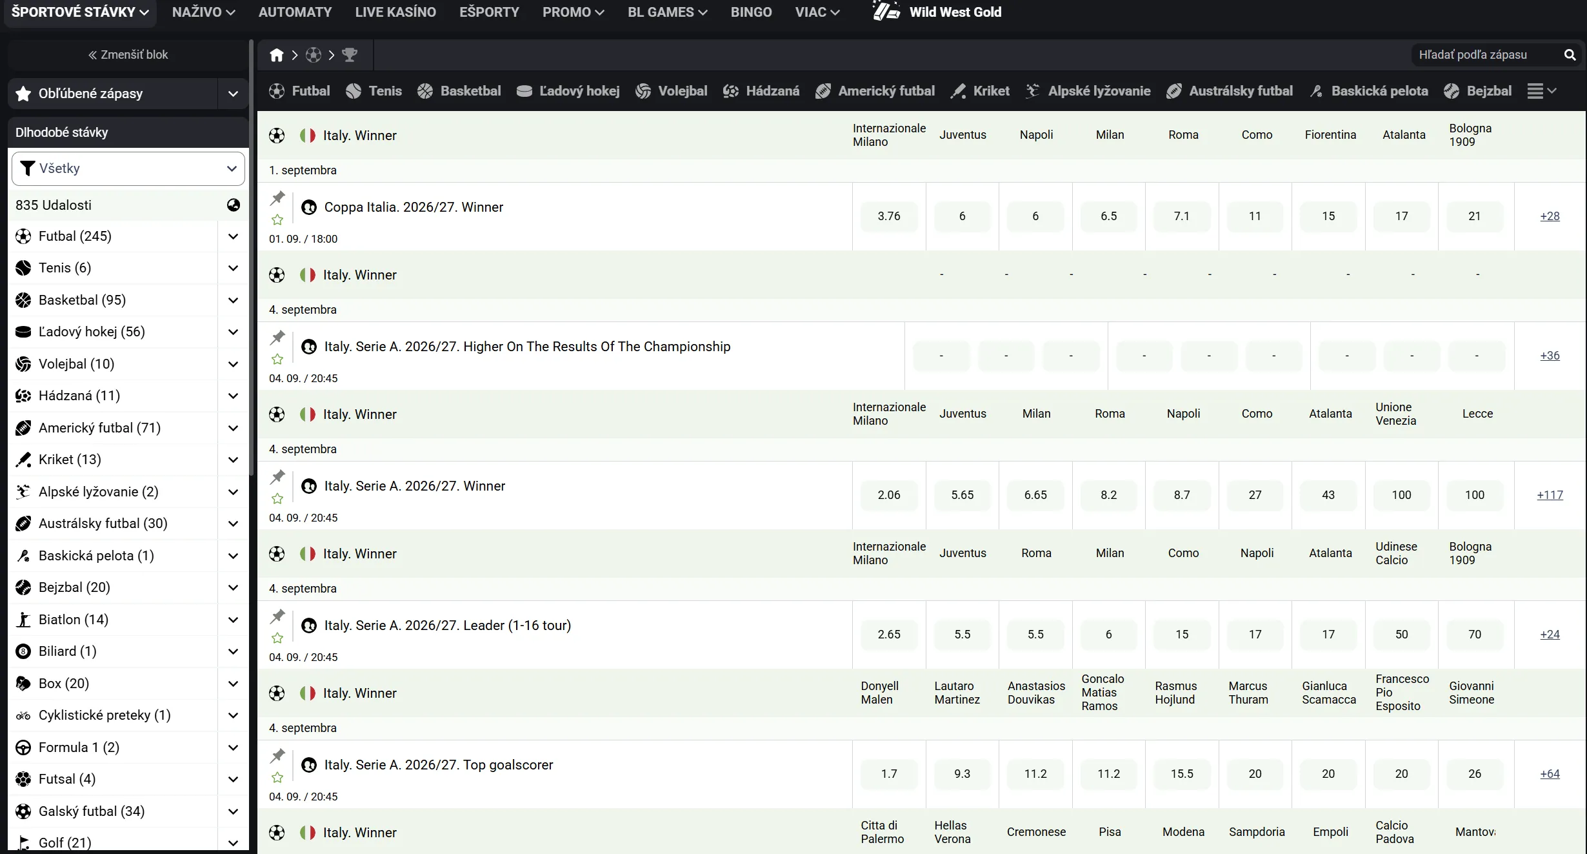Pin the Serie A Top goalscorer event
Viewport: 1587px width, 854px height.
pyautogui.click(x=277, y=755)
